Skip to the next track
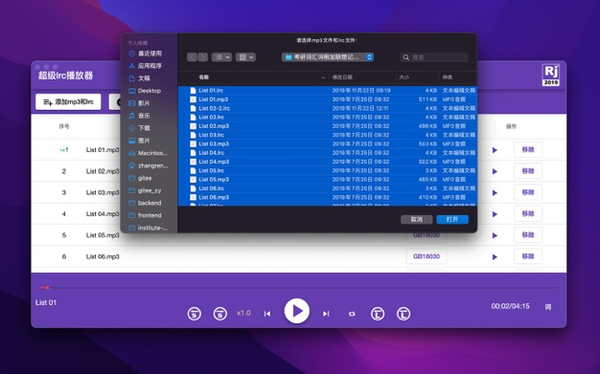 326,314
